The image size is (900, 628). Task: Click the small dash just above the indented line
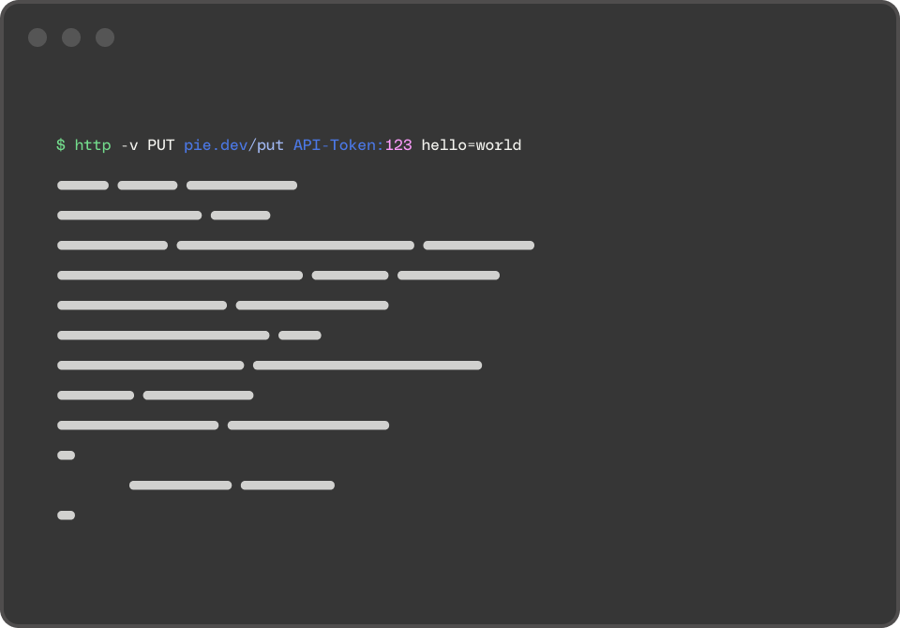click(66, 456)
